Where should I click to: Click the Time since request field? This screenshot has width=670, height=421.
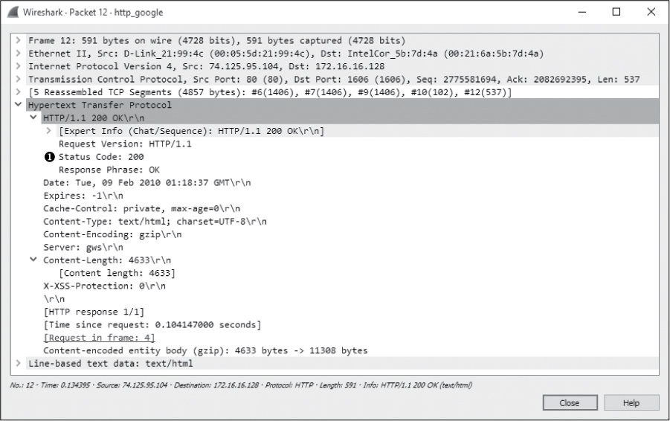pyautogui.click(x=152, y=324)
